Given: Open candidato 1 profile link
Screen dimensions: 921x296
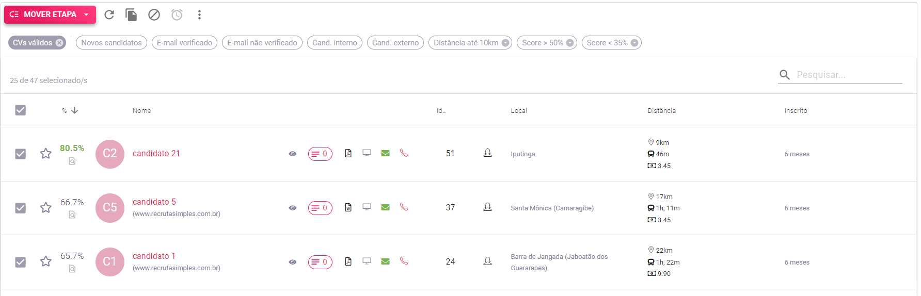Looking at the screenshot, I should (x=154, y=256).
